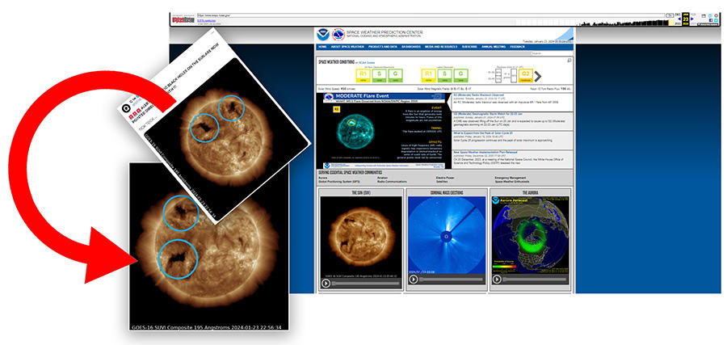The image size is (727, 345).
Task: Click the predicted G2 scale box
Action: point(525,76)
